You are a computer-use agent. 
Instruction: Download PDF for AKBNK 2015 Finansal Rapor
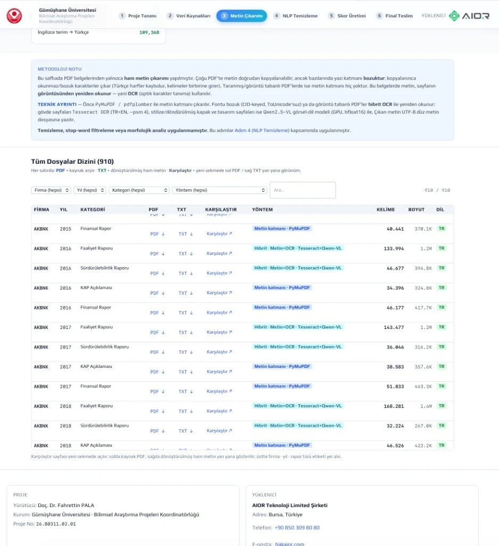tap(158, 234)
